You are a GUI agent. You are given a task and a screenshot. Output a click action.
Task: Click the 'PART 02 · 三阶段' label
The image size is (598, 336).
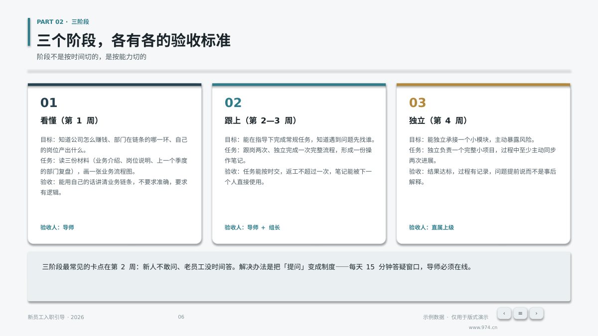point(63,22)
